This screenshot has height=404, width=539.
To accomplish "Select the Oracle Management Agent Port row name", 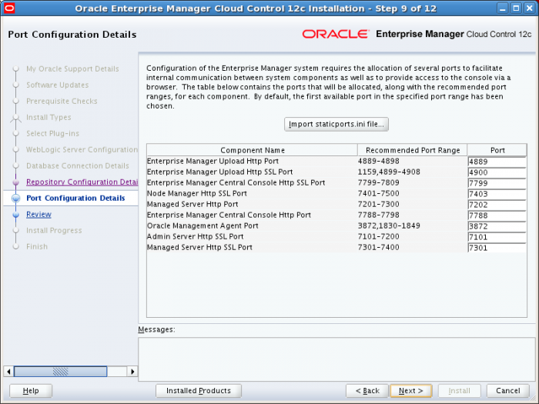I will pos(203,225).
